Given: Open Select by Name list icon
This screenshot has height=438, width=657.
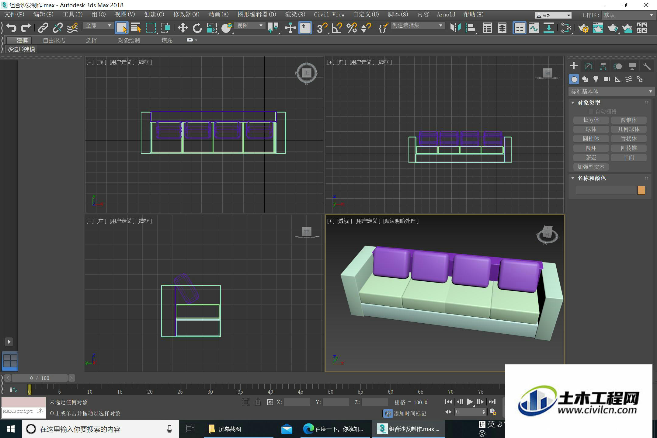Looking at the screenshot, I should click(136, 28).
